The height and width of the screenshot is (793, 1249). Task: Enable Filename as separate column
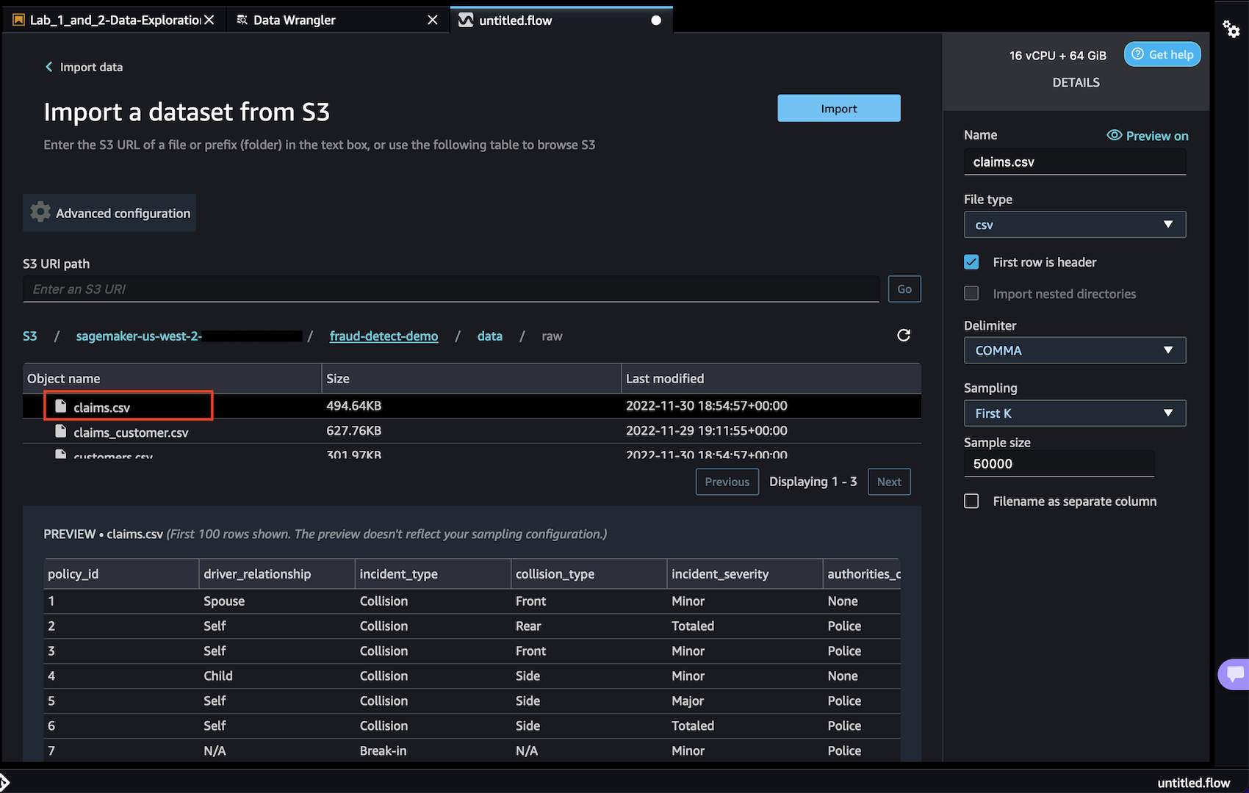point(971,501)
